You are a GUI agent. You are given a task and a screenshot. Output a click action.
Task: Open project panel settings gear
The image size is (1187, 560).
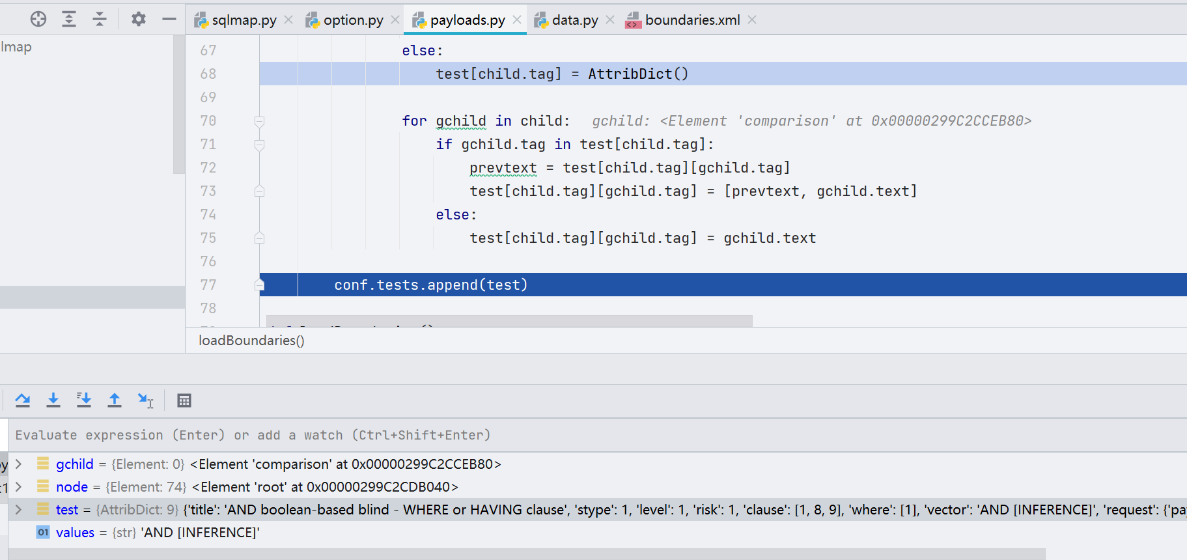(x=138, y=20)
